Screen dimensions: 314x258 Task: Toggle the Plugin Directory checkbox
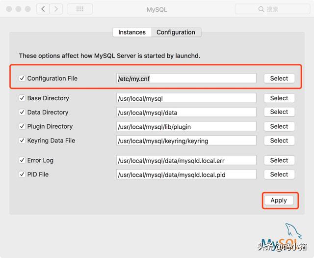click(x=22, y=126)
